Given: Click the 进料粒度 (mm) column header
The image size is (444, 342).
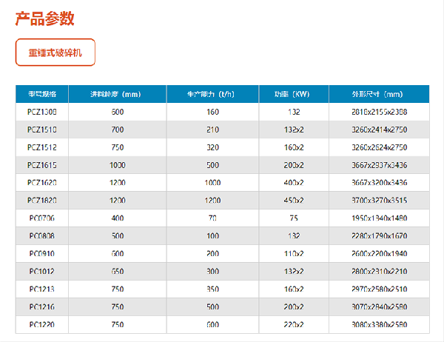Looking at the screenshot, I should click(x=117, y=94).
